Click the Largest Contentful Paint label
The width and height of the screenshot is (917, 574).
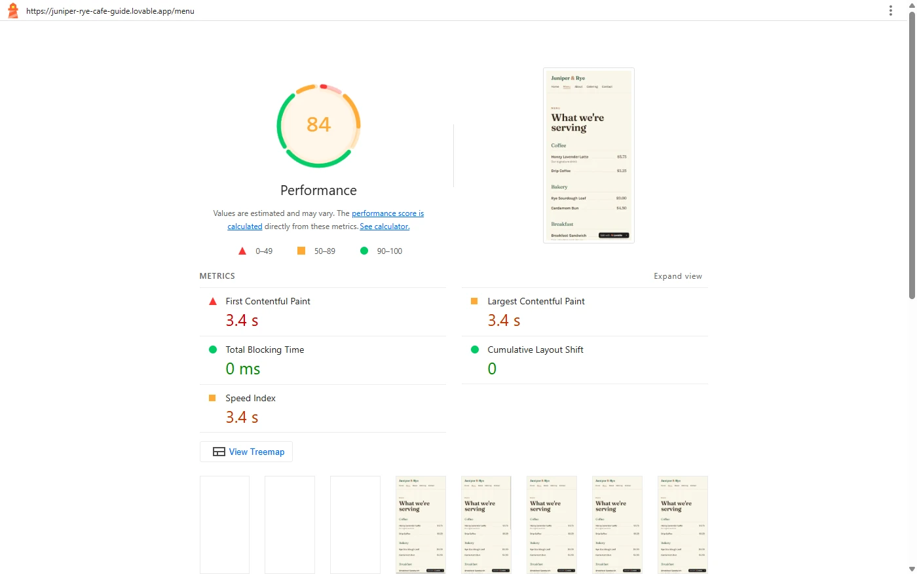[536, 301]
